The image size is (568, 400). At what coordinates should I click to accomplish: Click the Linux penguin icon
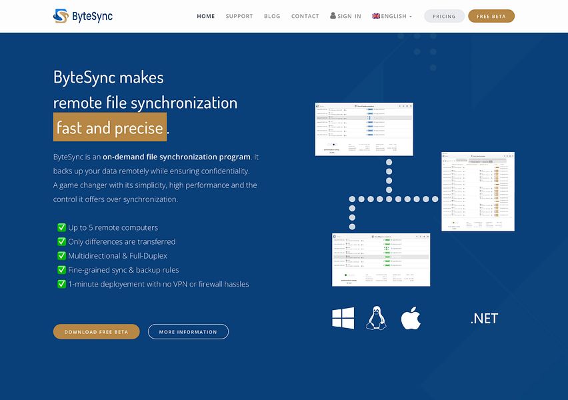377,318
